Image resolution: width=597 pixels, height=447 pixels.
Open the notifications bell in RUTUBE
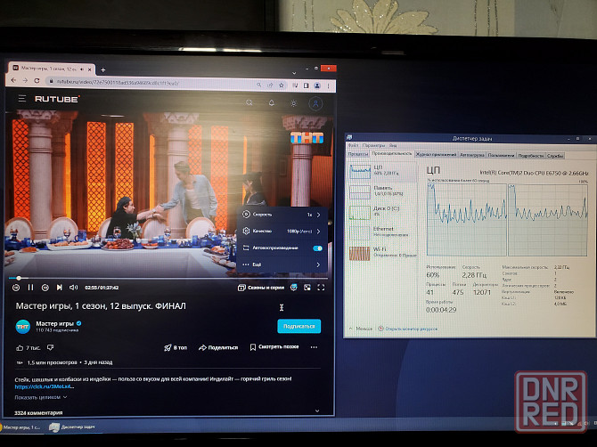(x=272, y=102)
